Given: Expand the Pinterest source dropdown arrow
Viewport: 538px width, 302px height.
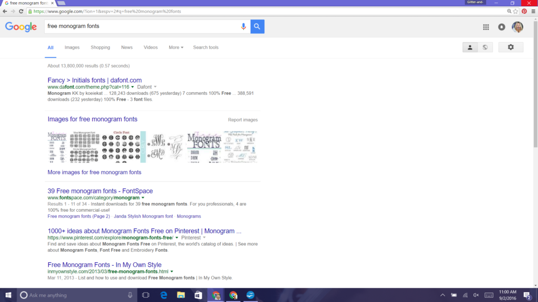Looking at the screenshot, I should click(x=204, y=238).
